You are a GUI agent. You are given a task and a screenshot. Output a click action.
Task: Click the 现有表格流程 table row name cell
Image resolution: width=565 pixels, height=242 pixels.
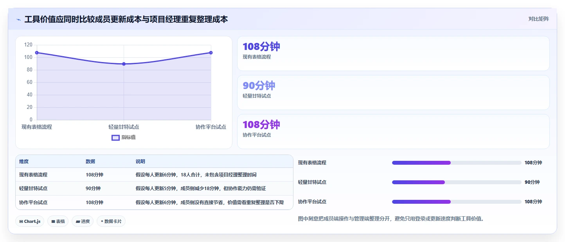coord(33,175)
